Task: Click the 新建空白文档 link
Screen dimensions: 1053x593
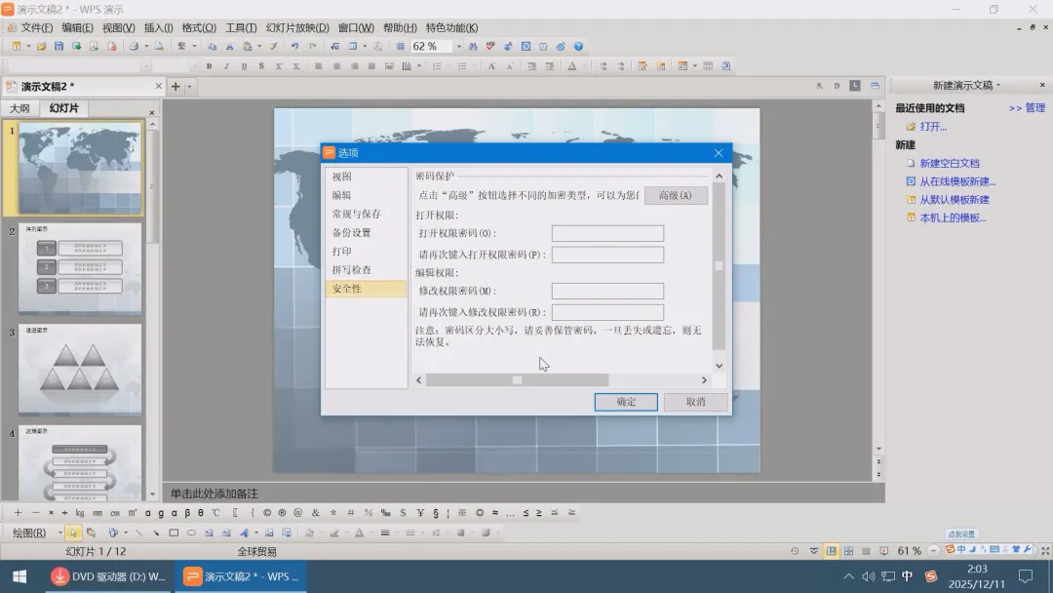Action: pos(950,163)
